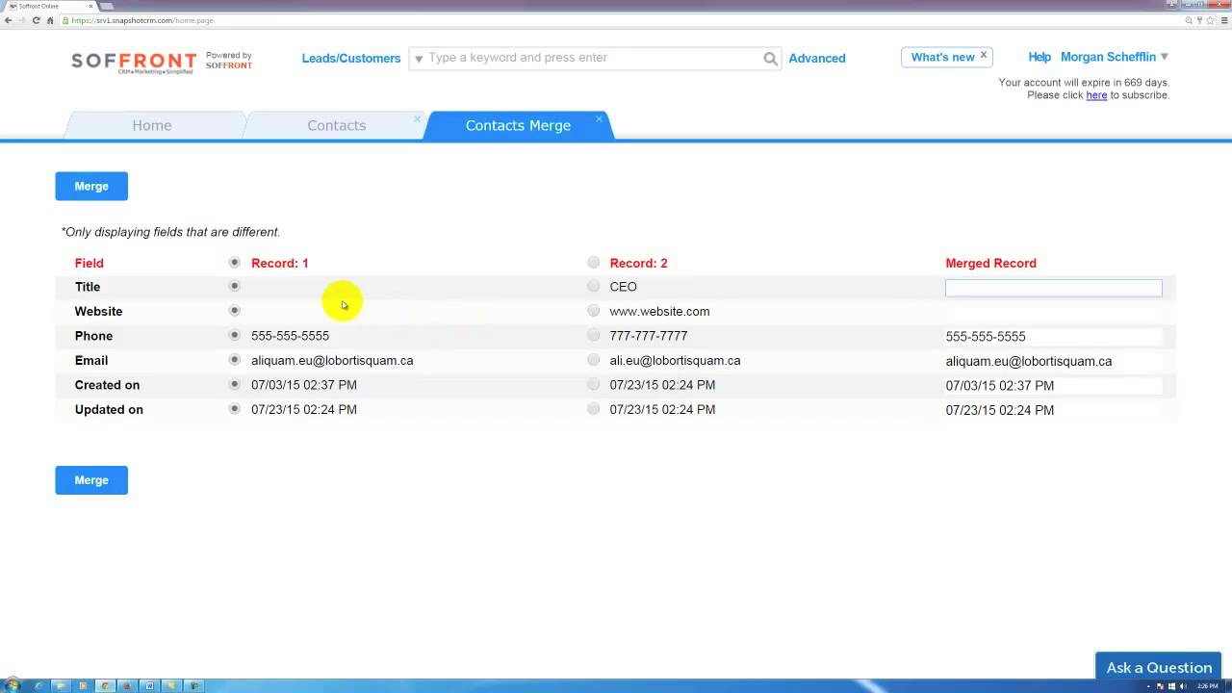Switch to the Home tab
The height and width of the screenshot is (693, 1232).
pyautogui.click(x=152, y=125)
